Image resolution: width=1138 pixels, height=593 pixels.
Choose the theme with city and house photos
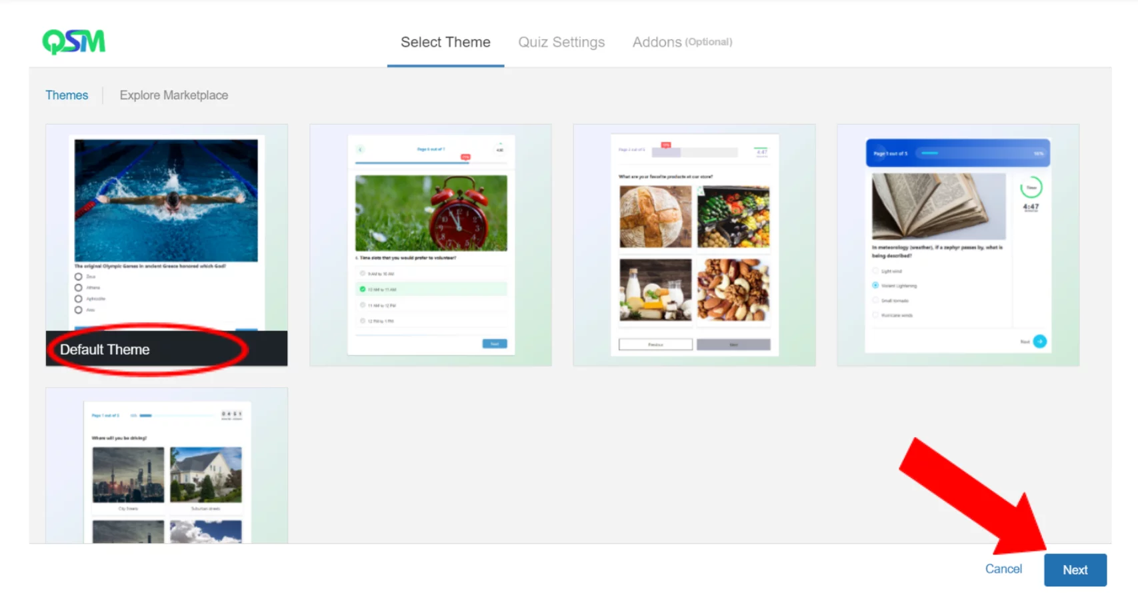pos(167,473)
